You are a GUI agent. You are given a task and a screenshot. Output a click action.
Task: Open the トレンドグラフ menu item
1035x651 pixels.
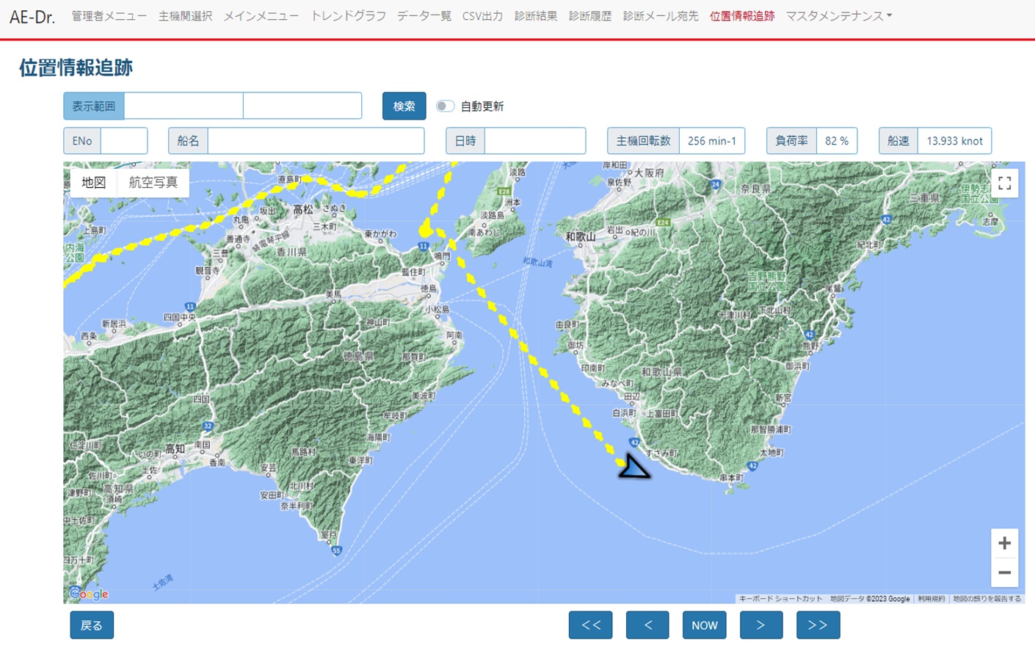click(x=348, y=16)
